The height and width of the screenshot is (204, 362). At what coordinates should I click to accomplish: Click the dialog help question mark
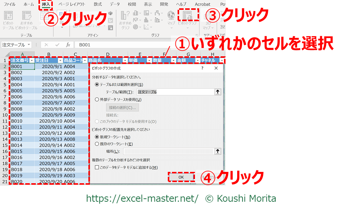(x=202, y=68)
